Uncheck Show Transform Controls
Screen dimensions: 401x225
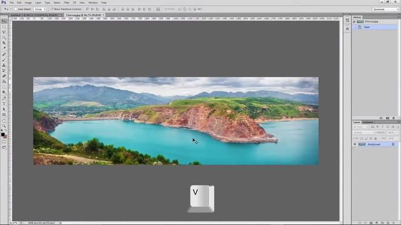click(52, 9)
